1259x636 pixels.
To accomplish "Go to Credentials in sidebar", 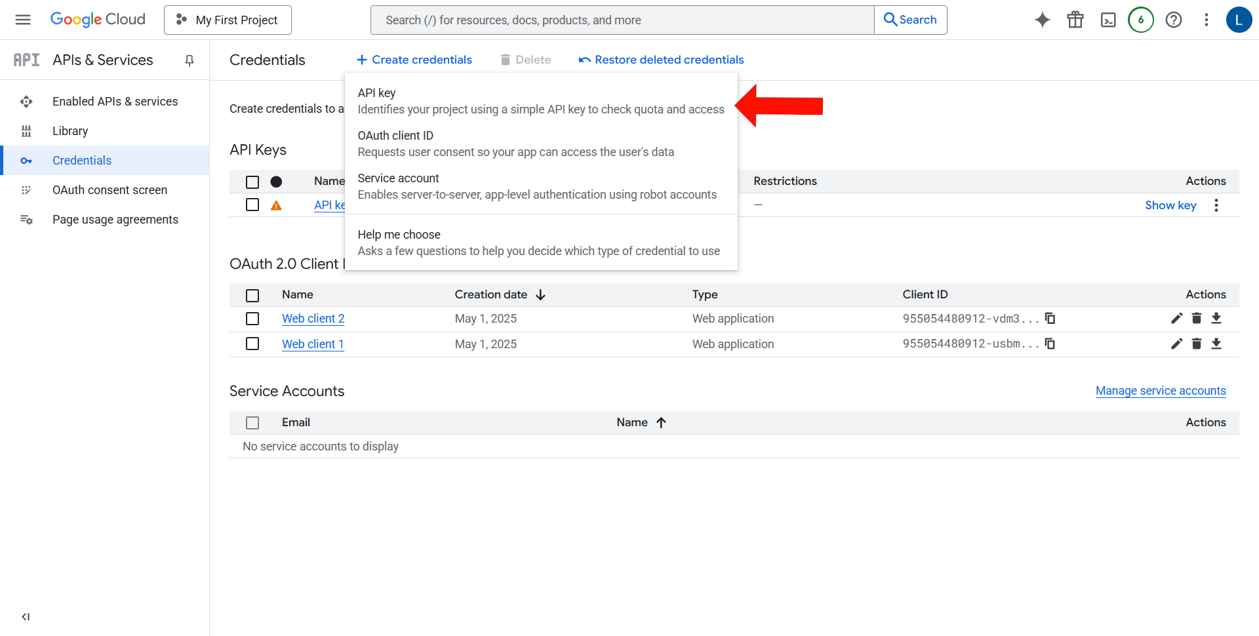I will (x=105, y=161).
